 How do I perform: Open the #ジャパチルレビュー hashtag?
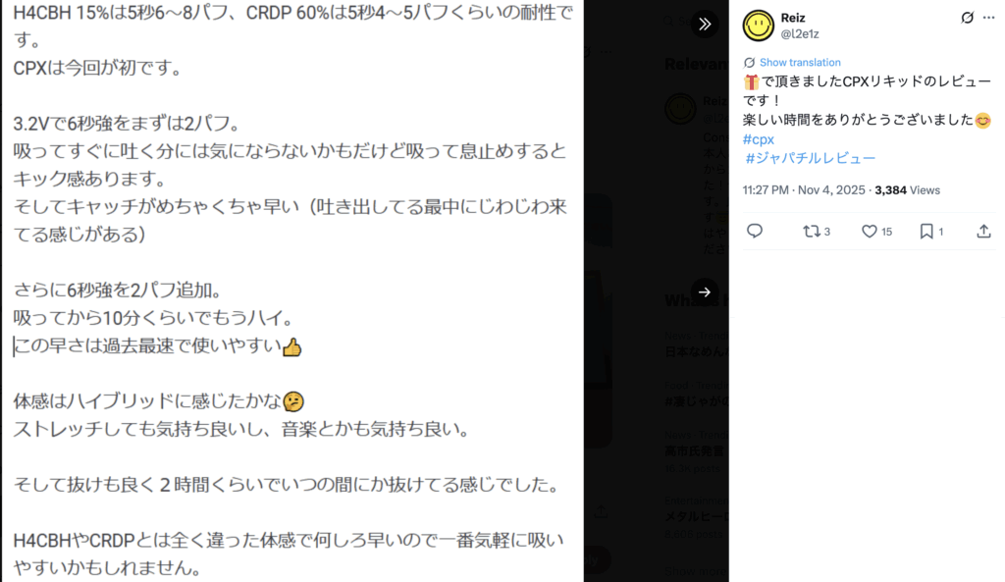(810, 158)
